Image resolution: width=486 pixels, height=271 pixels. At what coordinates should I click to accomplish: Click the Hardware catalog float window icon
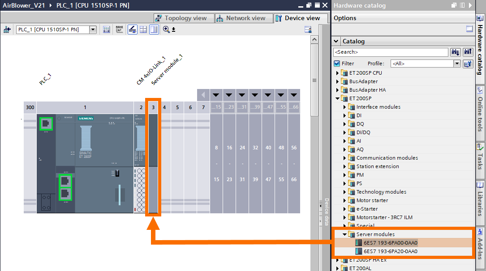[x=454, y=5]
